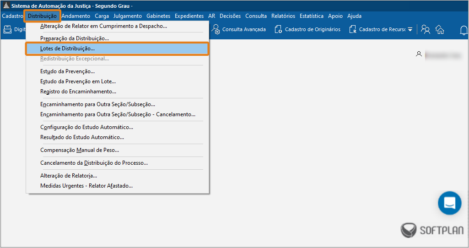The width and height of the screenshot is (469, 248).
Task: Select Encaminhamento para Outra Seção/Subseção
Action: [x=118, y=104]
